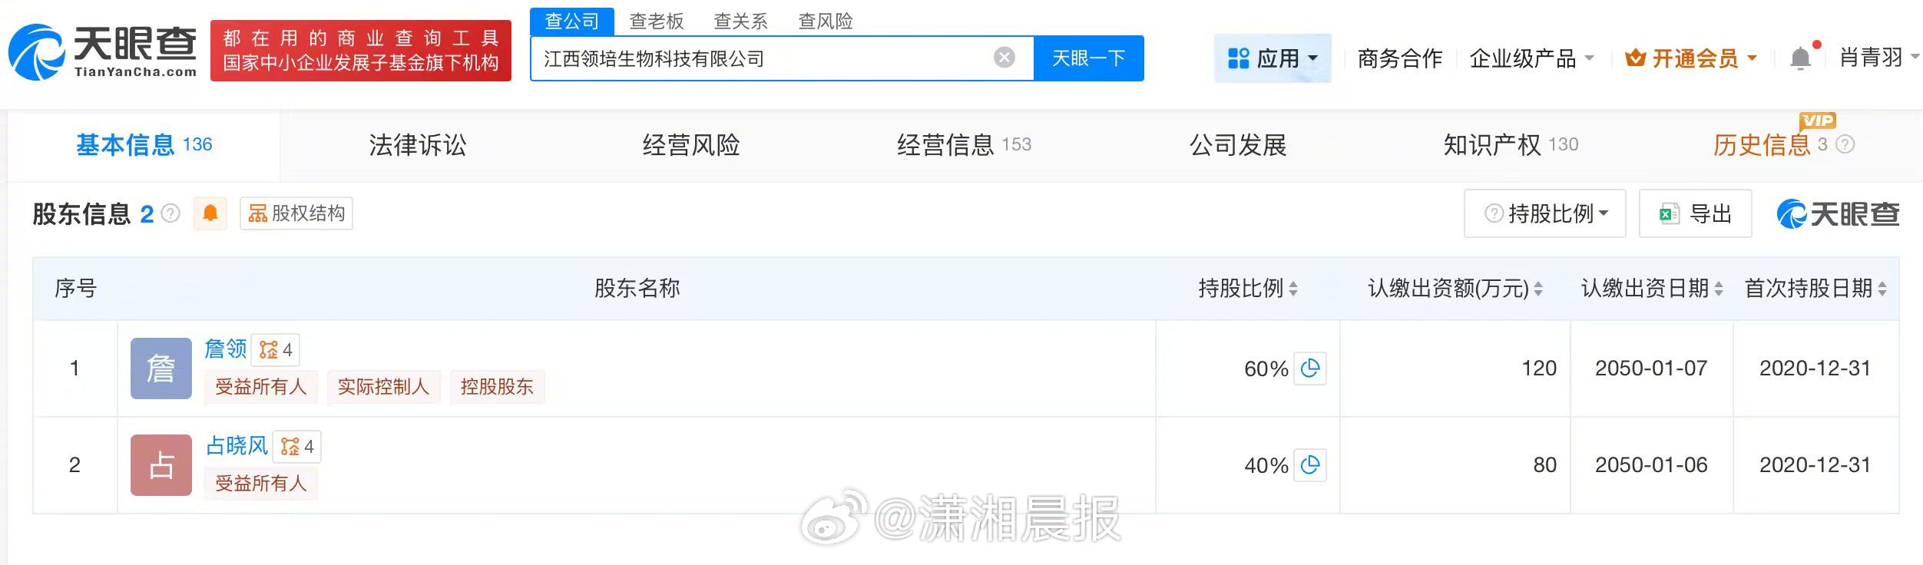Expand the 开通会员 membership menu

[1691, 58]
